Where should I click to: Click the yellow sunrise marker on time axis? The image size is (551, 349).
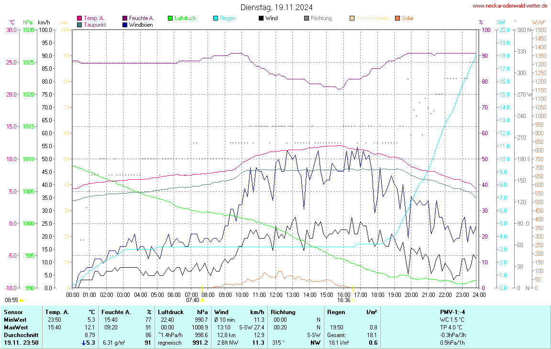click(x=202, y=289)
